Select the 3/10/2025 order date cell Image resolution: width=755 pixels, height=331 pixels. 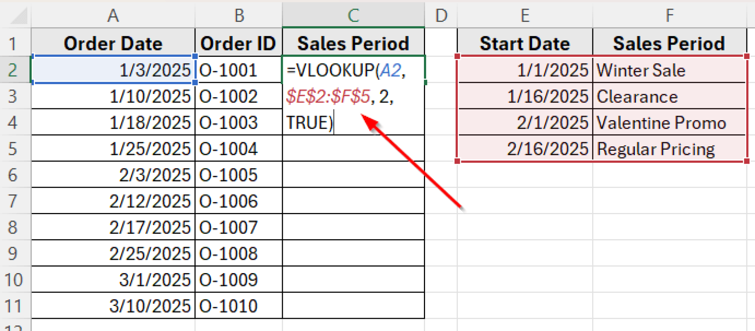[x=113, y=306]
